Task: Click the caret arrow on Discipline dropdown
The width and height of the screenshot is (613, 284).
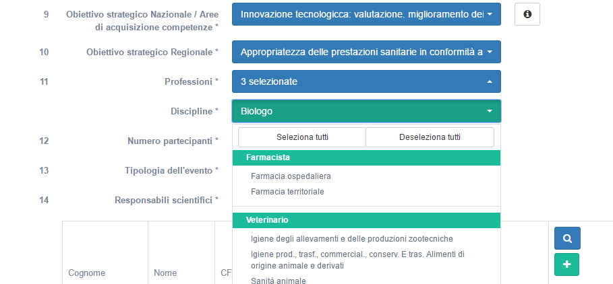Action: (x=490, y=111)
